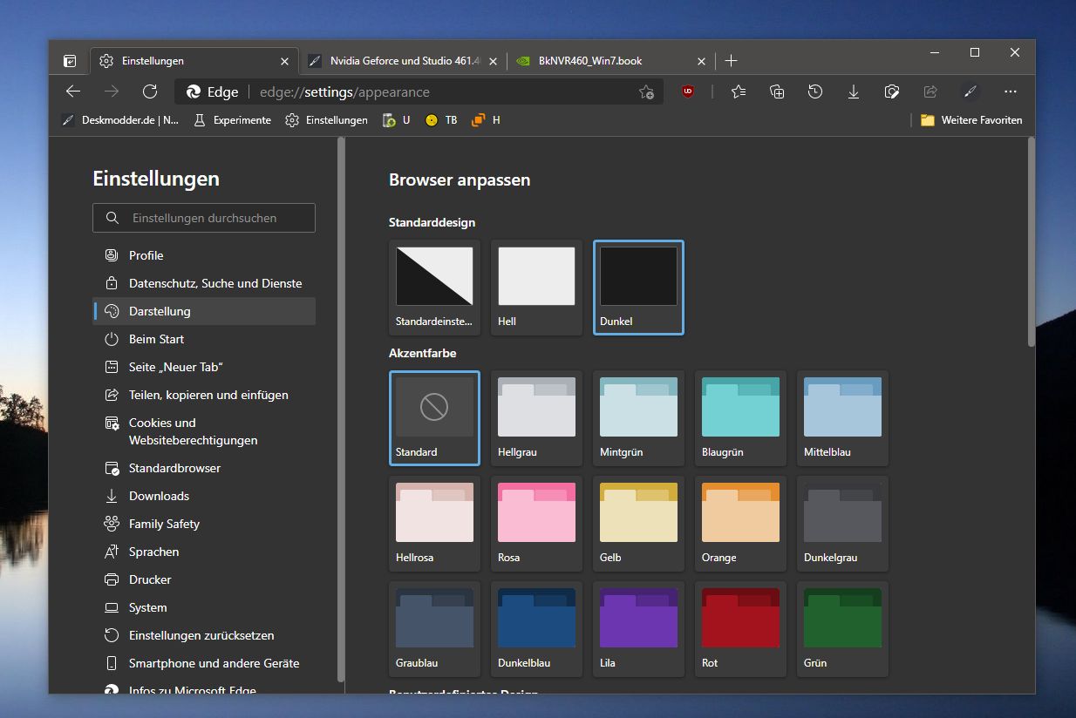The width and height of the screenshot is (1076, 718).
Task: Open the Deskmodder.de bookmark
Action: pos(120,120)
